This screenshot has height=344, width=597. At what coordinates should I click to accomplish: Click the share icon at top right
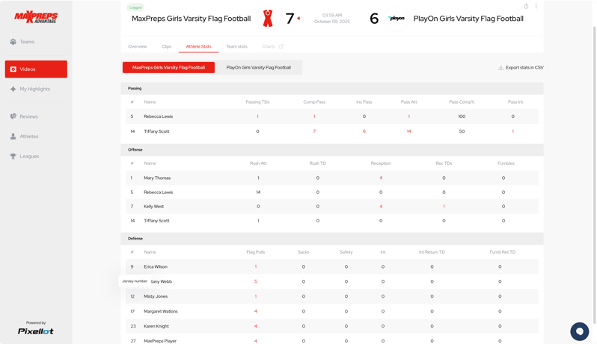coord(526,6)
